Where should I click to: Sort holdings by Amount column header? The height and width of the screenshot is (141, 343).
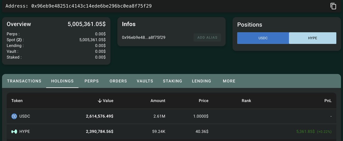pos(158,101)
